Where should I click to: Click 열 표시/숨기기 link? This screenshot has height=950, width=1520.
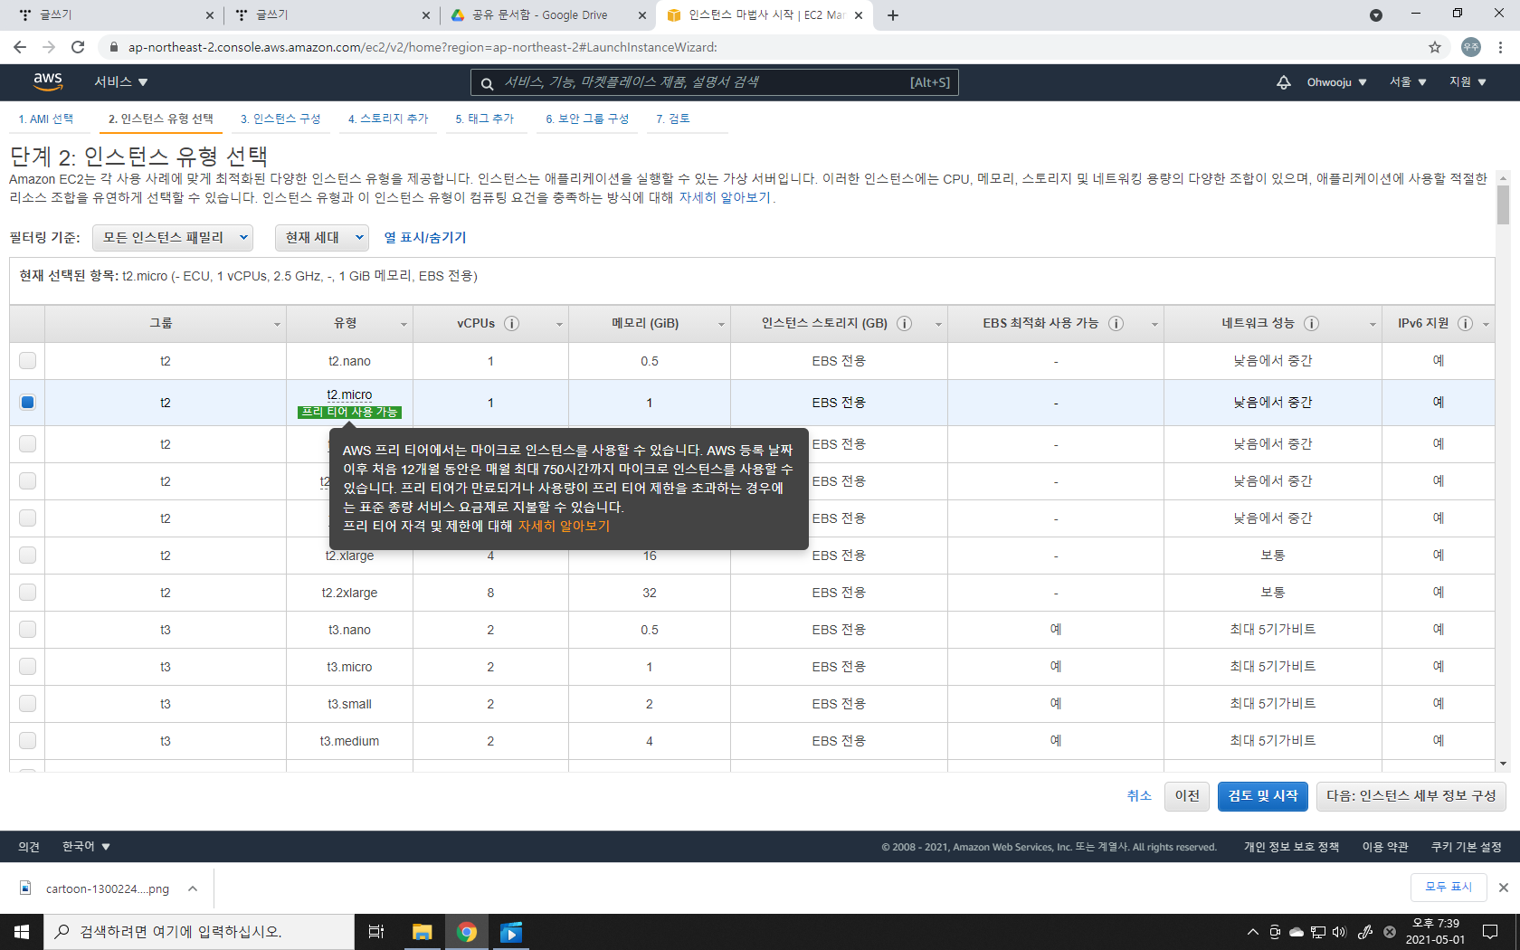pyautogui.click(x=425, y=237)
